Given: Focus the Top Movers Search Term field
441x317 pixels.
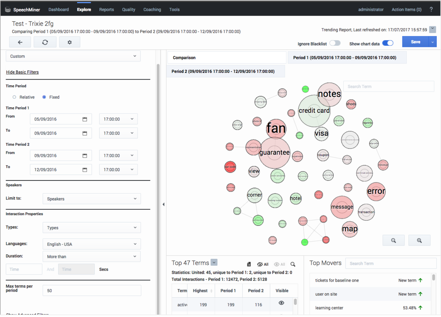Looking at the screenshot, I should click(x=391, y=263).
